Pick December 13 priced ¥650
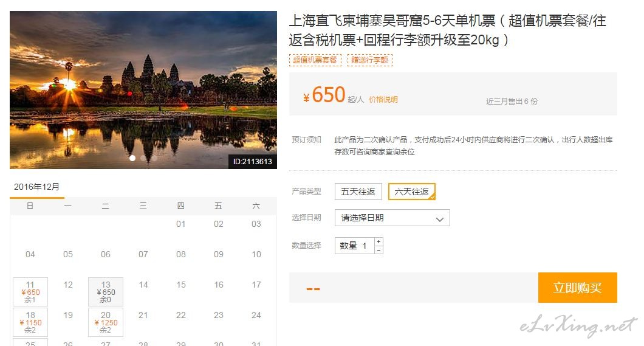Screen dimensions: 644x346 pyautogui.click(x=106, y=292)
